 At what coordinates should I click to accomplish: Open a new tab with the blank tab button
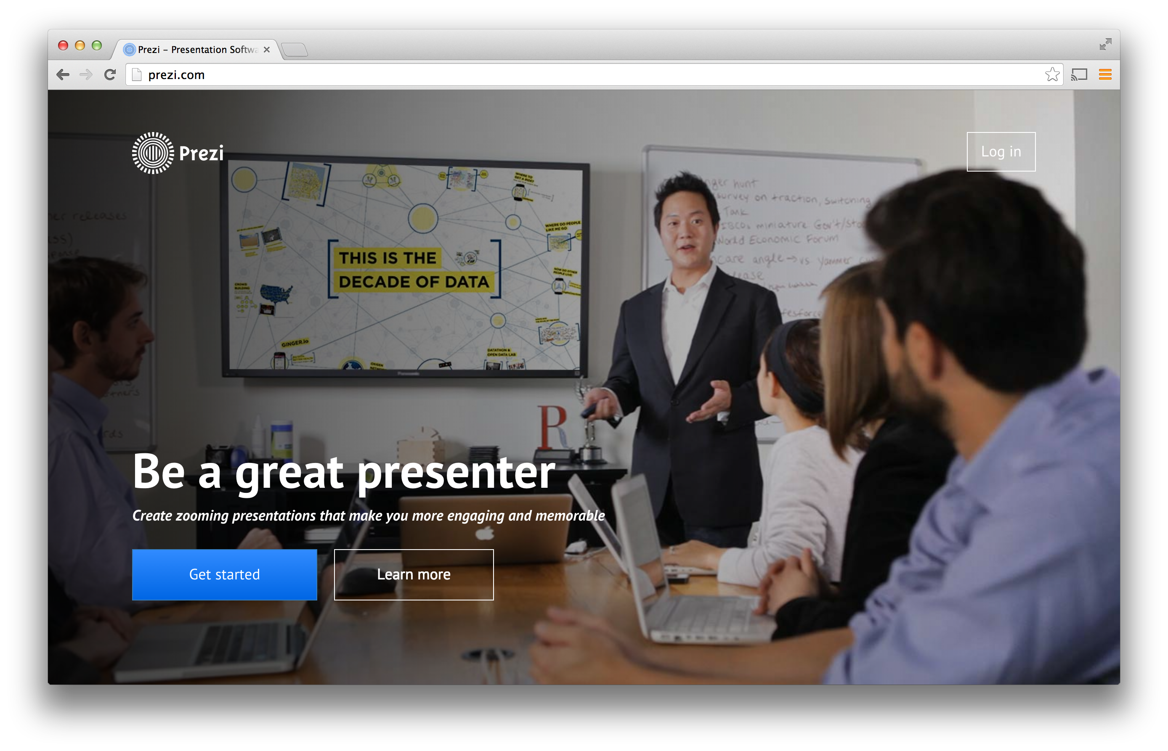295,50
